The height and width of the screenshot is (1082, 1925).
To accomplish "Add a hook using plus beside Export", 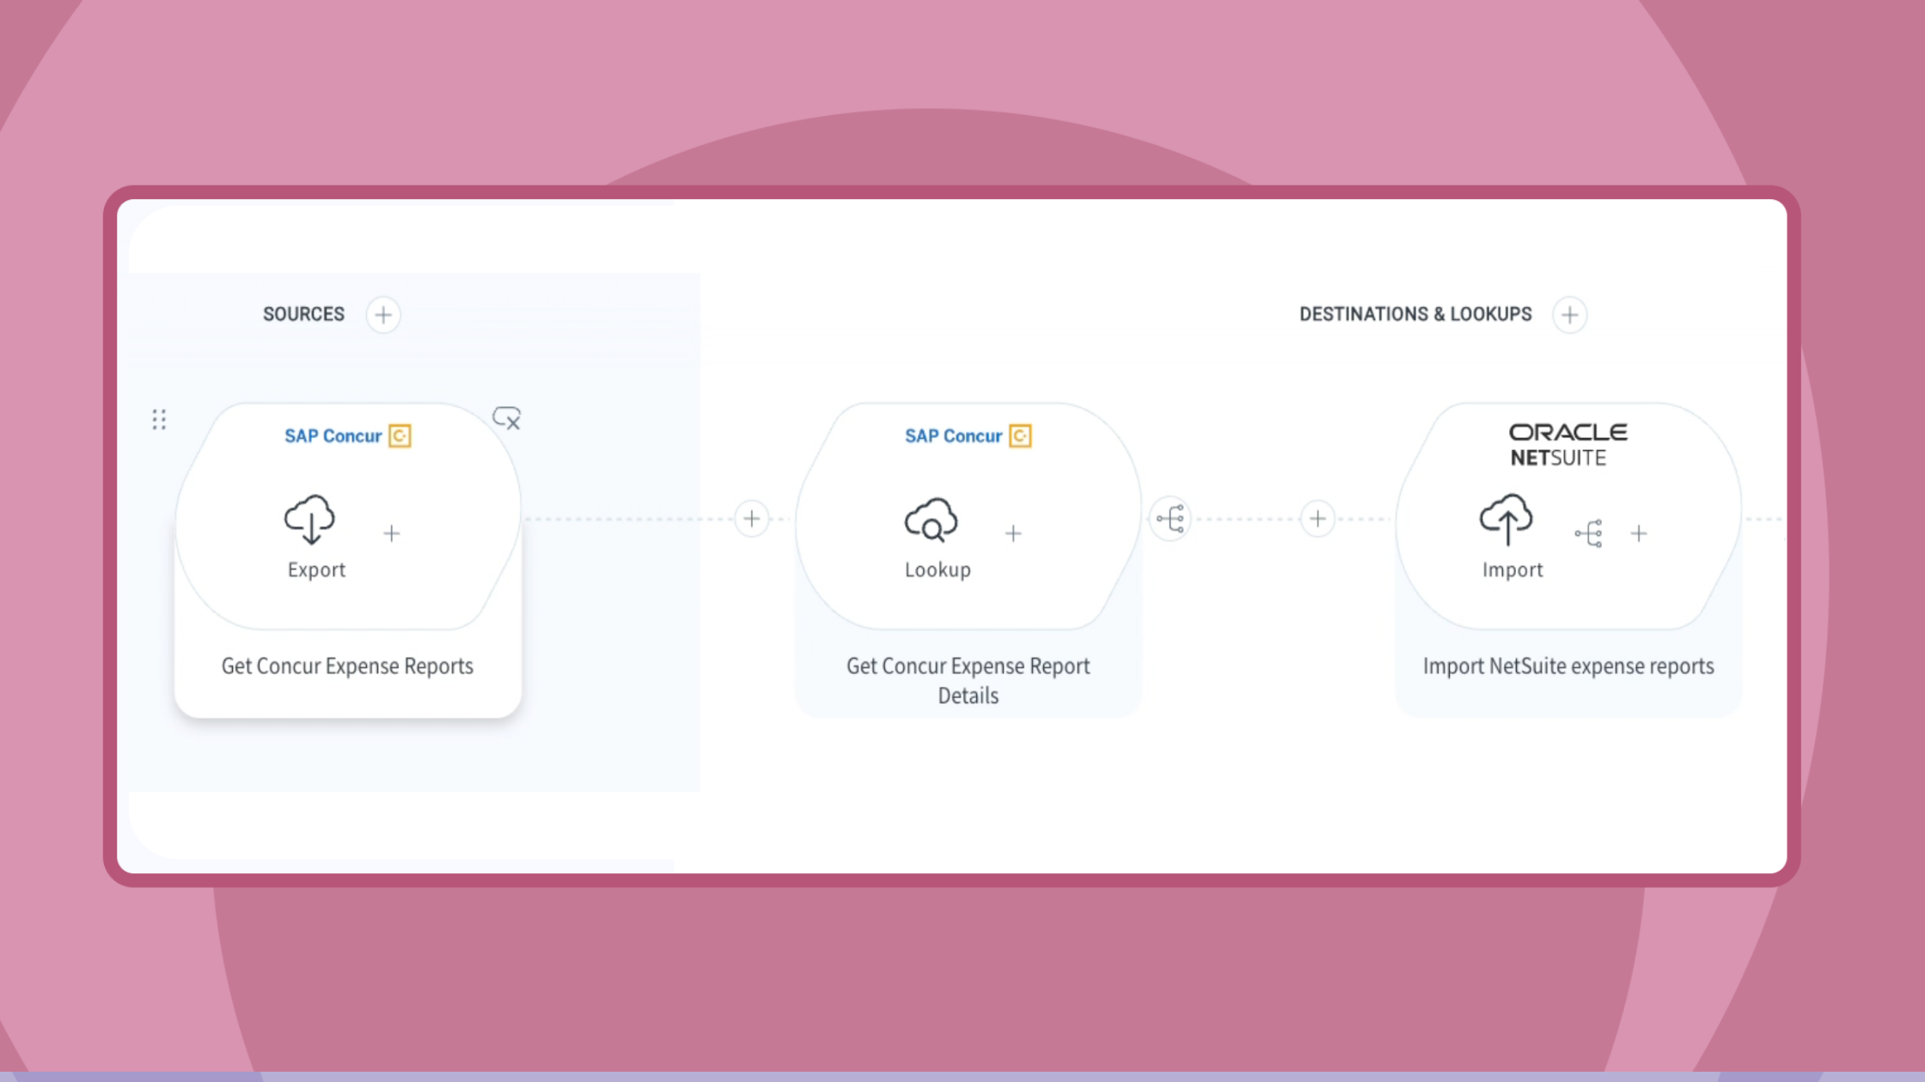I will [391, 534].
